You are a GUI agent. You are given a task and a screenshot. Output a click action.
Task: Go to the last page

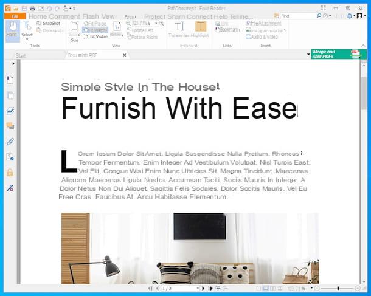click(x=210, y=289)
